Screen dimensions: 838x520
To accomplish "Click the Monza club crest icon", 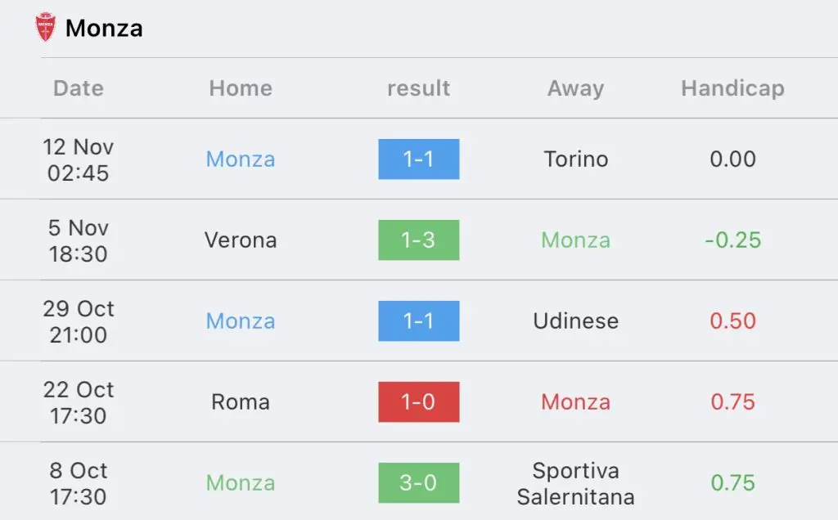I will pyautogui.click(x=46, y=27).
